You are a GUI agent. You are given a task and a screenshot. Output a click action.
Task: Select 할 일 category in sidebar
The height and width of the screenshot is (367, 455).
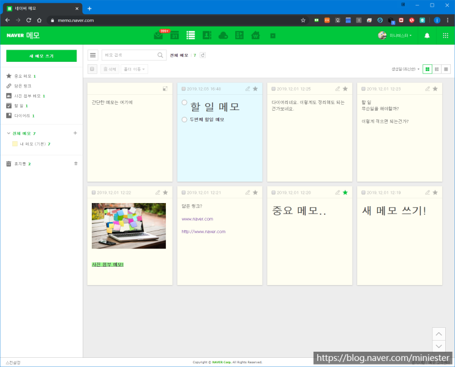[x=19, y=106]
